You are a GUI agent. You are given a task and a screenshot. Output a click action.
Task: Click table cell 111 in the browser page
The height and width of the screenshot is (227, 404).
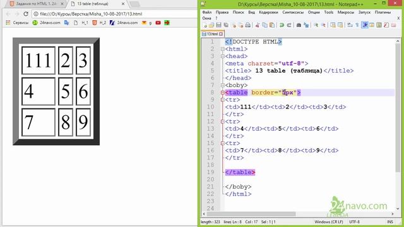(x=39, y=61)
